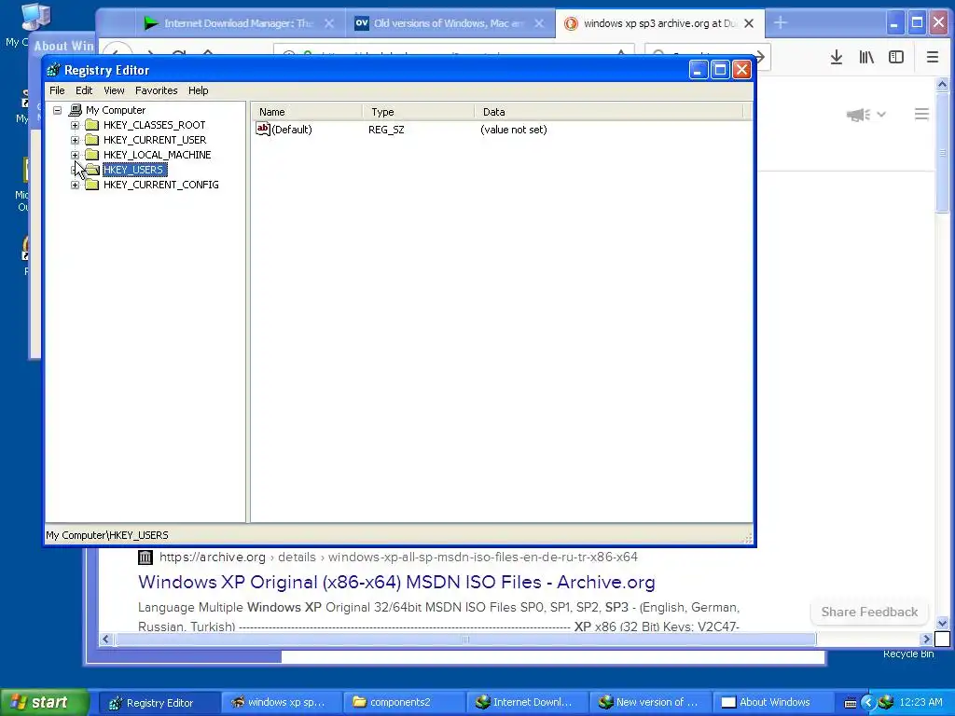
Task: Click the IDM icon in system tray
Action: (886, 703)
